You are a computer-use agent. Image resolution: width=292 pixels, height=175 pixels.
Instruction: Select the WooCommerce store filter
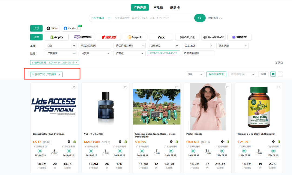83,37
